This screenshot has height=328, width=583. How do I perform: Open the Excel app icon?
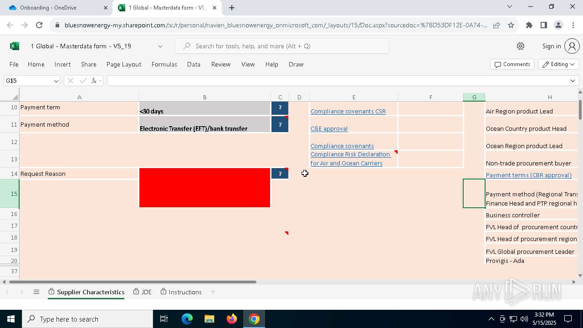15,46
